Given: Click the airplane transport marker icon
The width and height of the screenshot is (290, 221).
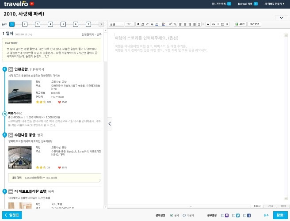Looking at the screenshot, I should tap(4, 114).
